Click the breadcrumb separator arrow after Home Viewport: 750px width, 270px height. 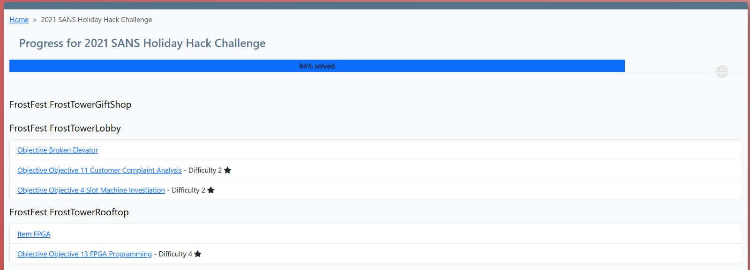click(35, 20)
